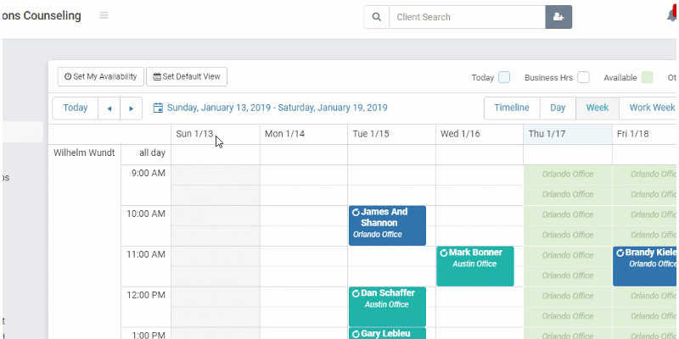Image resolution: width=679 pixels, height=339 pixels.
Task: Select the Mon 1/14 column header
Action: [x=304, y=134]
